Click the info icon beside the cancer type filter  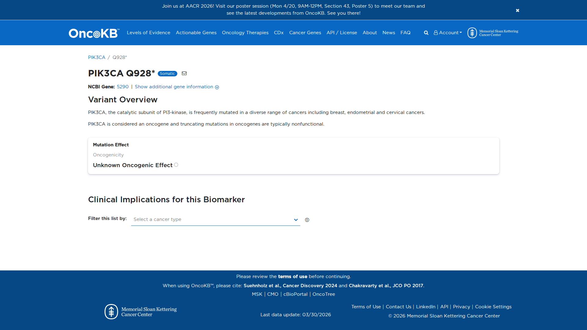[307, 220]
